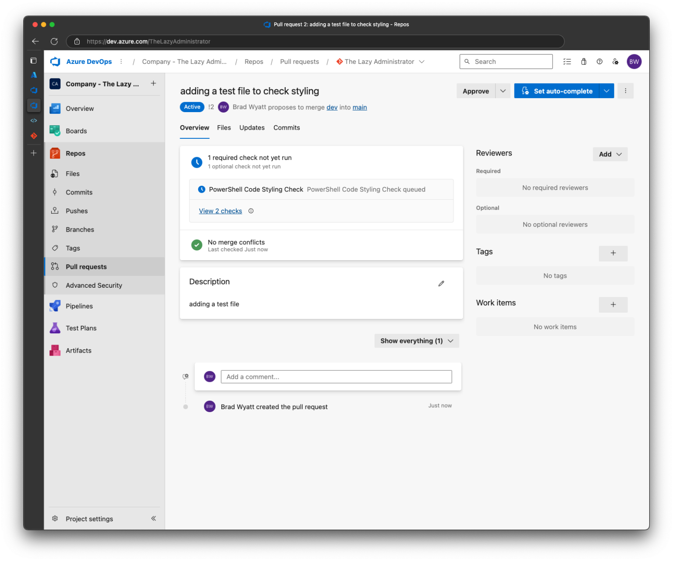Open Tags in the sidebar
The height and width of the screenshot is (561, 673).
73,248
